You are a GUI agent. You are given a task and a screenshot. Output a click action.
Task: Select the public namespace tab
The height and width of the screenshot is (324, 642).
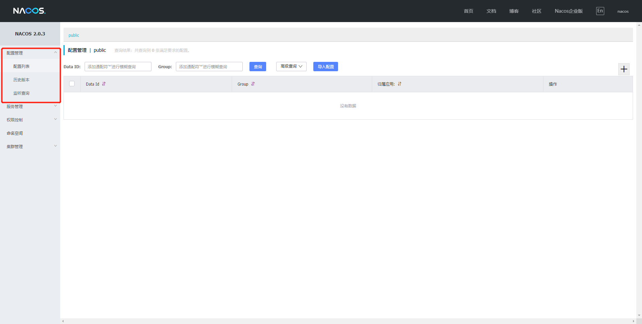tap(74, 35)
